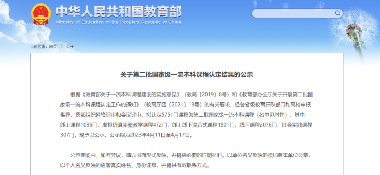Click the 当前位置 label
380x175 pixels.
(x=39, y=46)
